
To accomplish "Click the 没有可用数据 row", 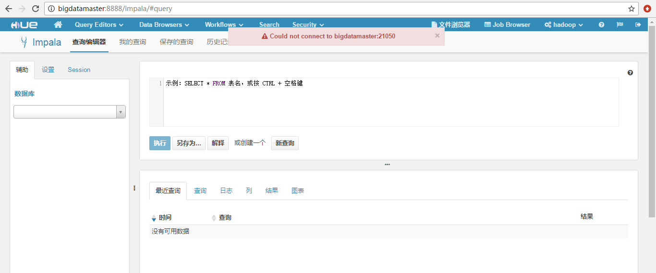I will (389, 231).
